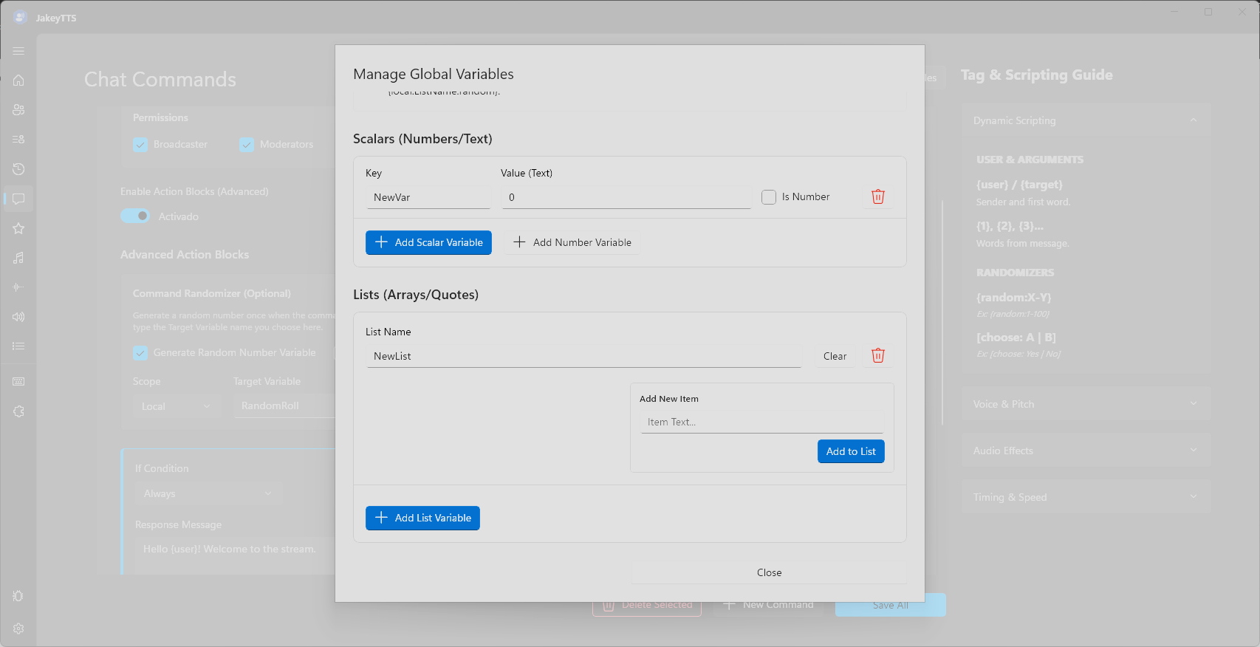Screen dimensions: 1260x647
Task: Open the users page icon in sidebar
Action: 18,109
